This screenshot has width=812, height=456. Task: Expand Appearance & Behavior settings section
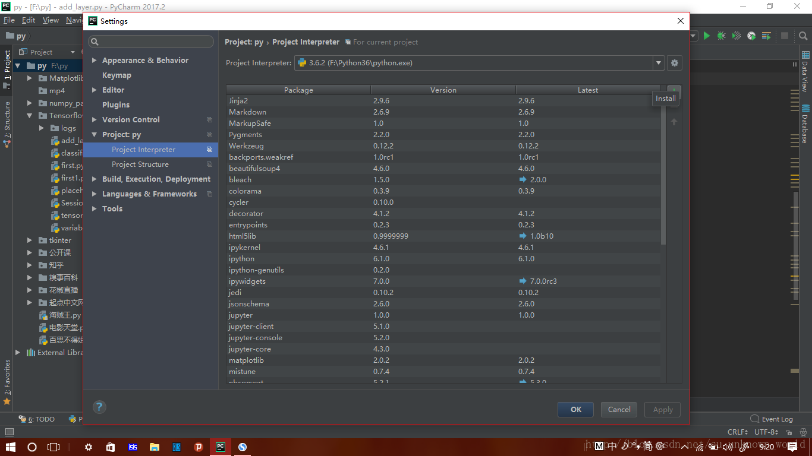tap(95, 61)
